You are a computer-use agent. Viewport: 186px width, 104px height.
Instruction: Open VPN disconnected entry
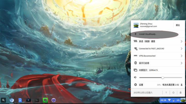point(158,56)
